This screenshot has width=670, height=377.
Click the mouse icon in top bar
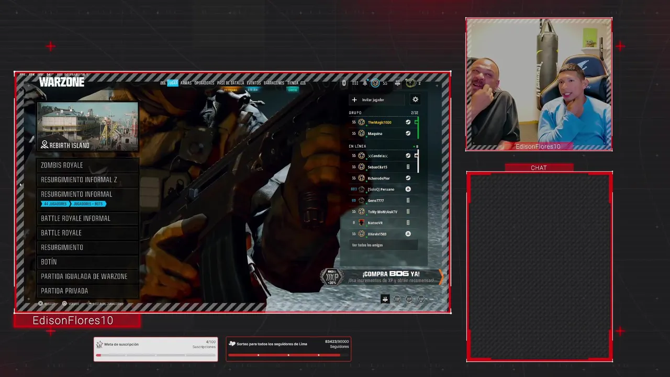coord(344,83)
